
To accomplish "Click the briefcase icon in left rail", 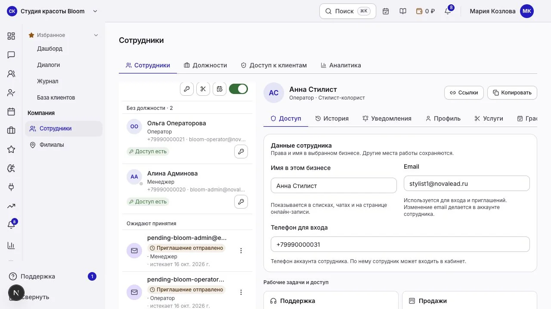I will pyautogui.click(x=11, y=130).
